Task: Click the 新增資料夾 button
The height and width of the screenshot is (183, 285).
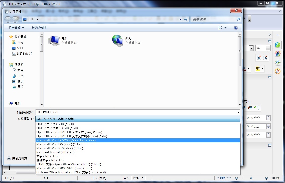Action: [39, 28]
